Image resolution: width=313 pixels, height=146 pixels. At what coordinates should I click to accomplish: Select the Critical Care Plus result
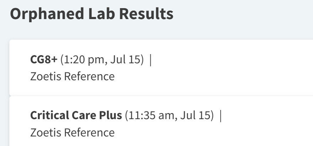pyautogui.click(x=76, y=116)
